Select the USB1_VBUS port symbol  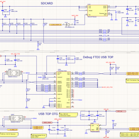(47, 122)
